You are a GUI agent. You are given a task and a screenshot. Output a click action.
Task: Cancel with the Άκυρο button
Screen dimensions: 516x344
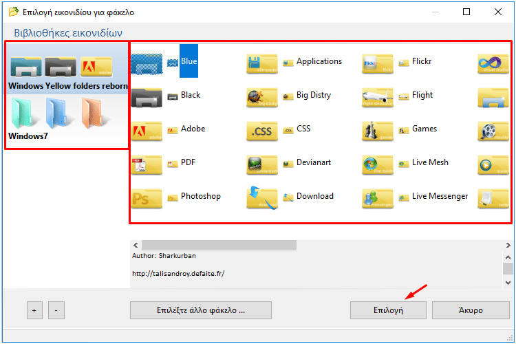click(471, 310)
